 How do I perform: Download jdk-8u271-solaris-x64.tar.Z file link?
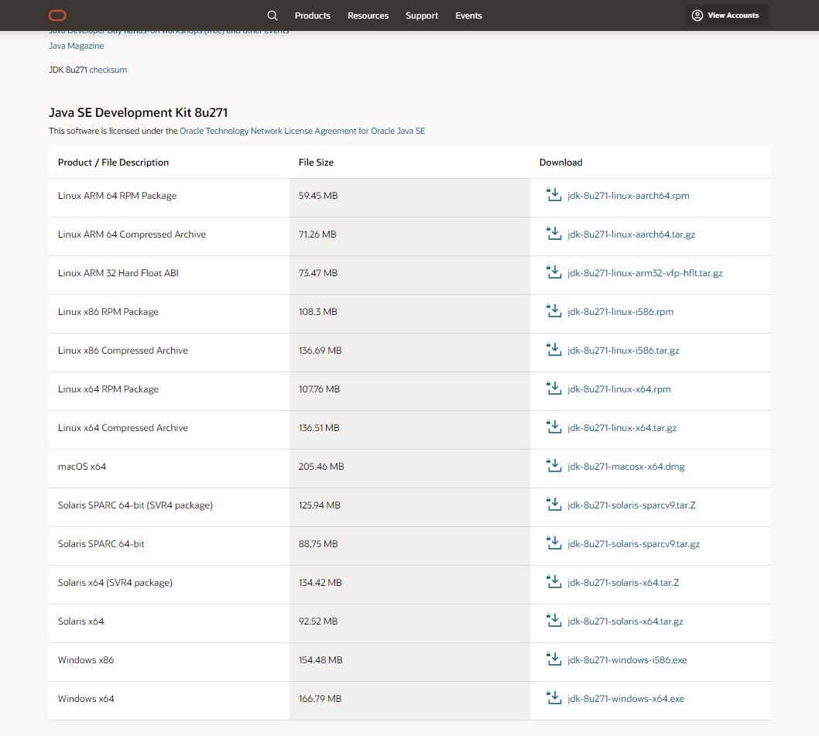624,583
